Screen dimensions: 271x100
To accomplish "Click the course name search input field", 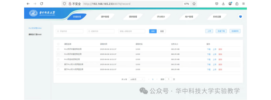I will point(132,31).
